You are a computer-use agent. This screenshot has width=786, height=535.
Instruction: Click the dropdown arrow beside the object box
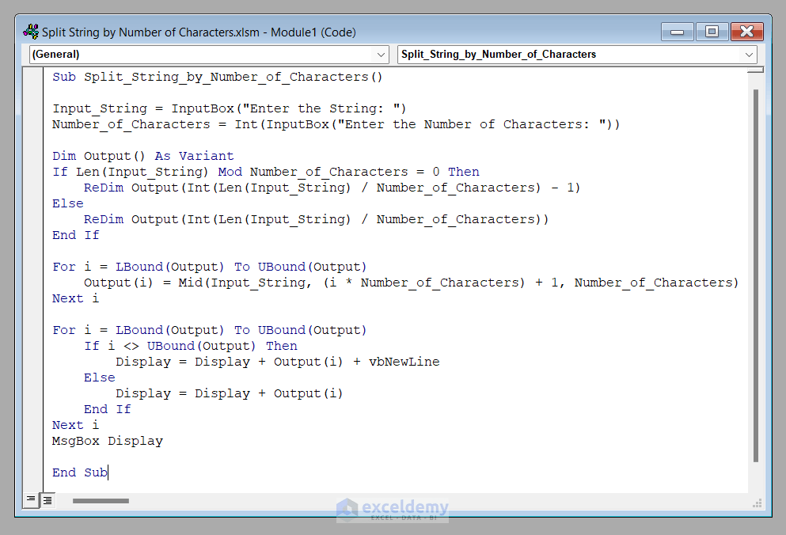coord(381,55)
